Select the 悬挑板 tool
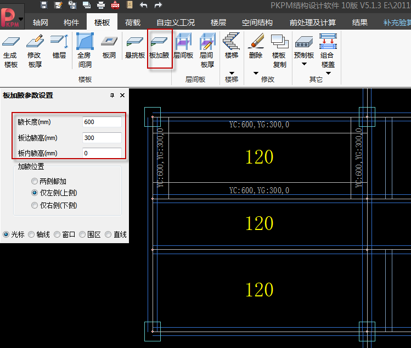411x348 pixels. (x=135, y=47)
